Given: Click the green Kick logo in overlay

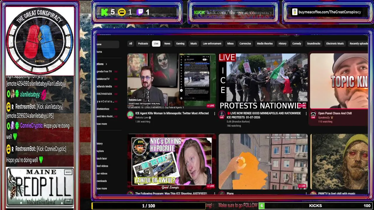Looking at the screenshot, I should 104,12.
